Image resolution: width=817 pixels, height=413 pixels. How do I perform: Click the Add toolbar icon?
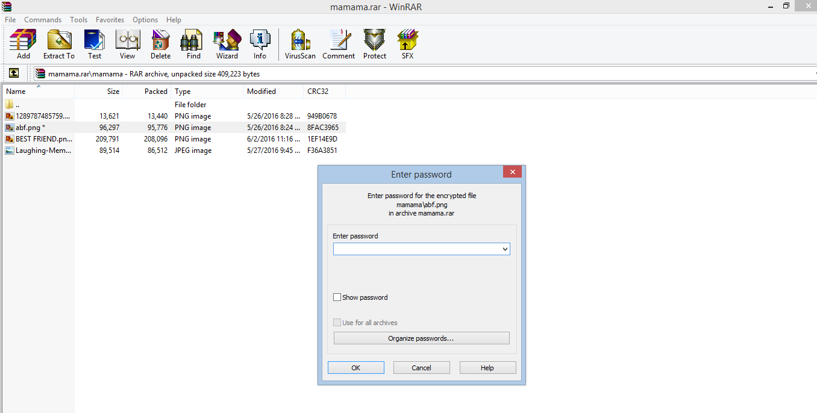23,44
